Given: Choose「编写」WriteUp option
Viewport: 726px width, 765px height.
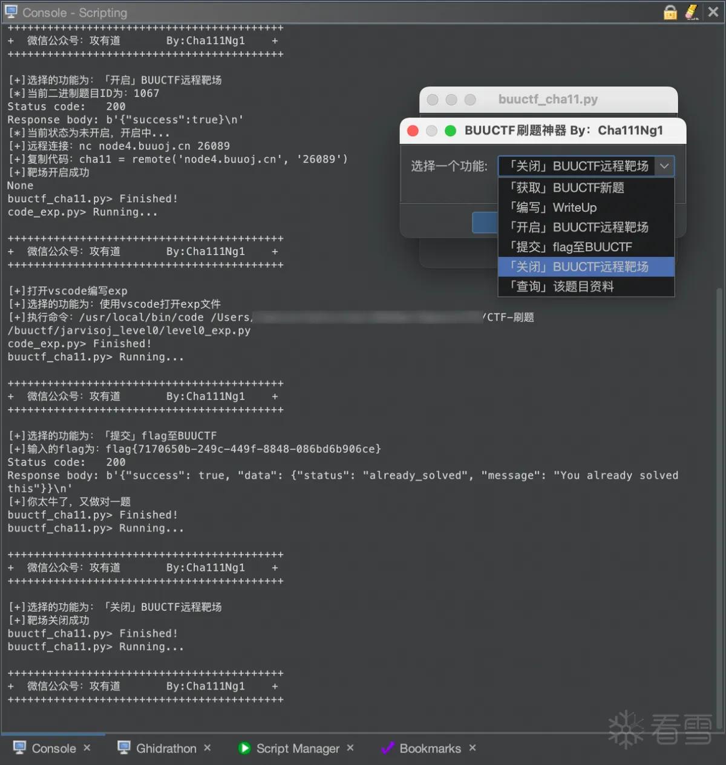Looking at the screenshot, I should coord(586,207).
